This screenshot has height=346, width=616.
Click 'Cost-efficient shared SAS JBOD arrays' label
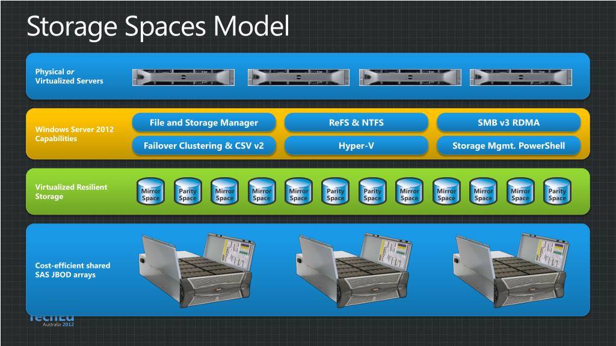point(73,270)
